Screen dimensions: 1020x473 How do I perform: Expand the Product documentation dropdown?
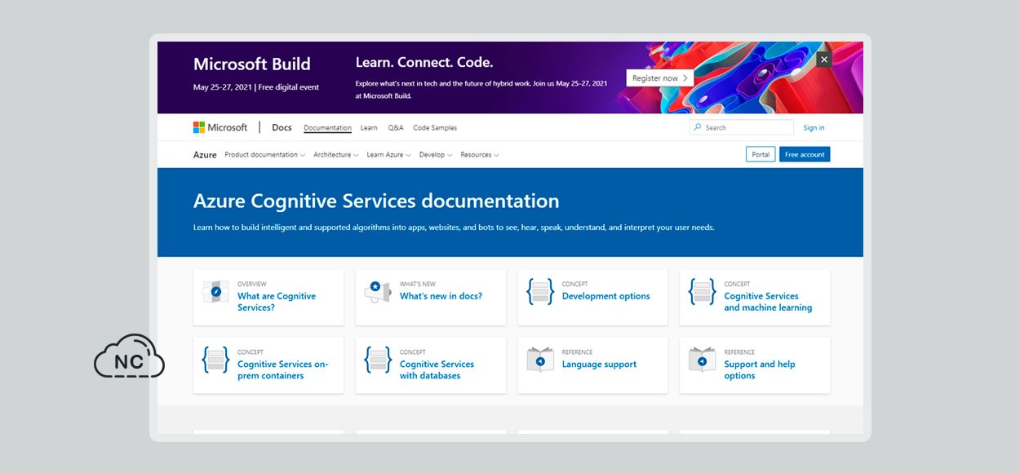pos(264,155)
